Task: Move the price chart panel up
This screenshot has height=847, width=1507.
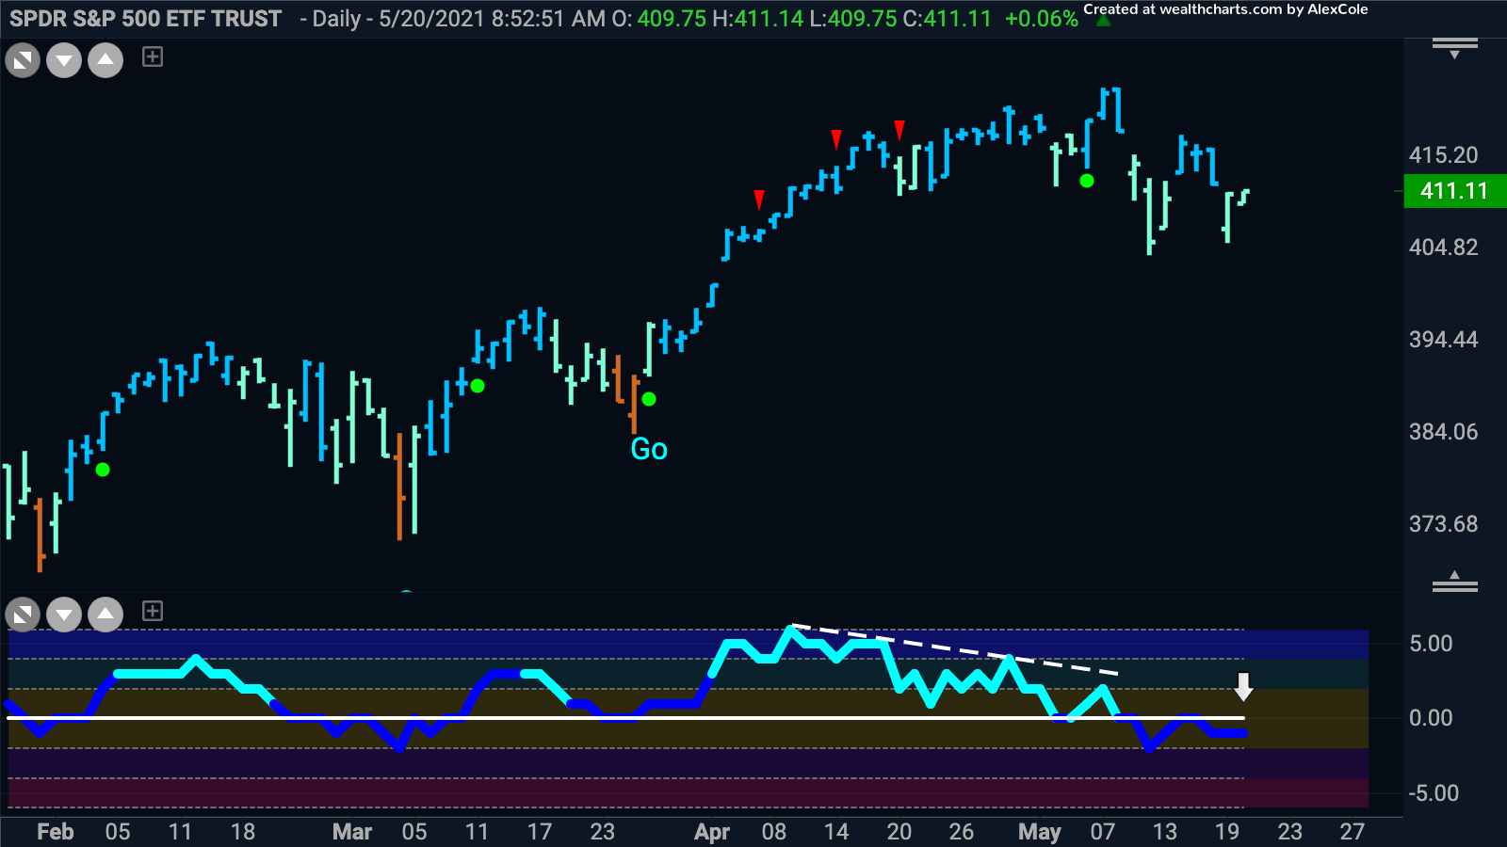Action: (105, 62)
